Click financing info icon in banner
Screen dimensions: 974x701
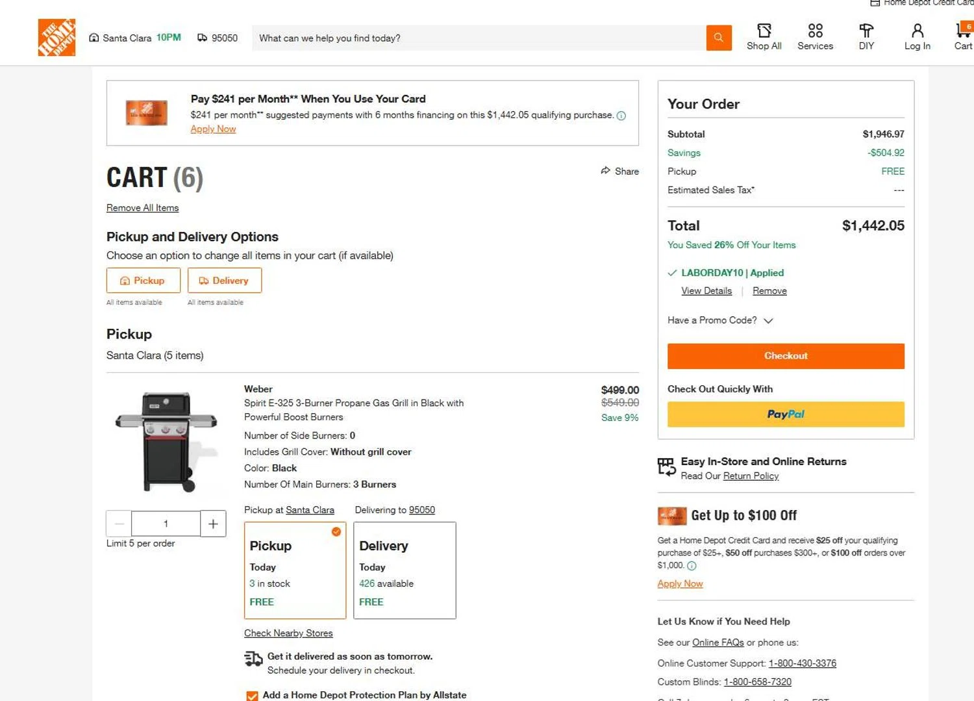(x=621, y=116)
